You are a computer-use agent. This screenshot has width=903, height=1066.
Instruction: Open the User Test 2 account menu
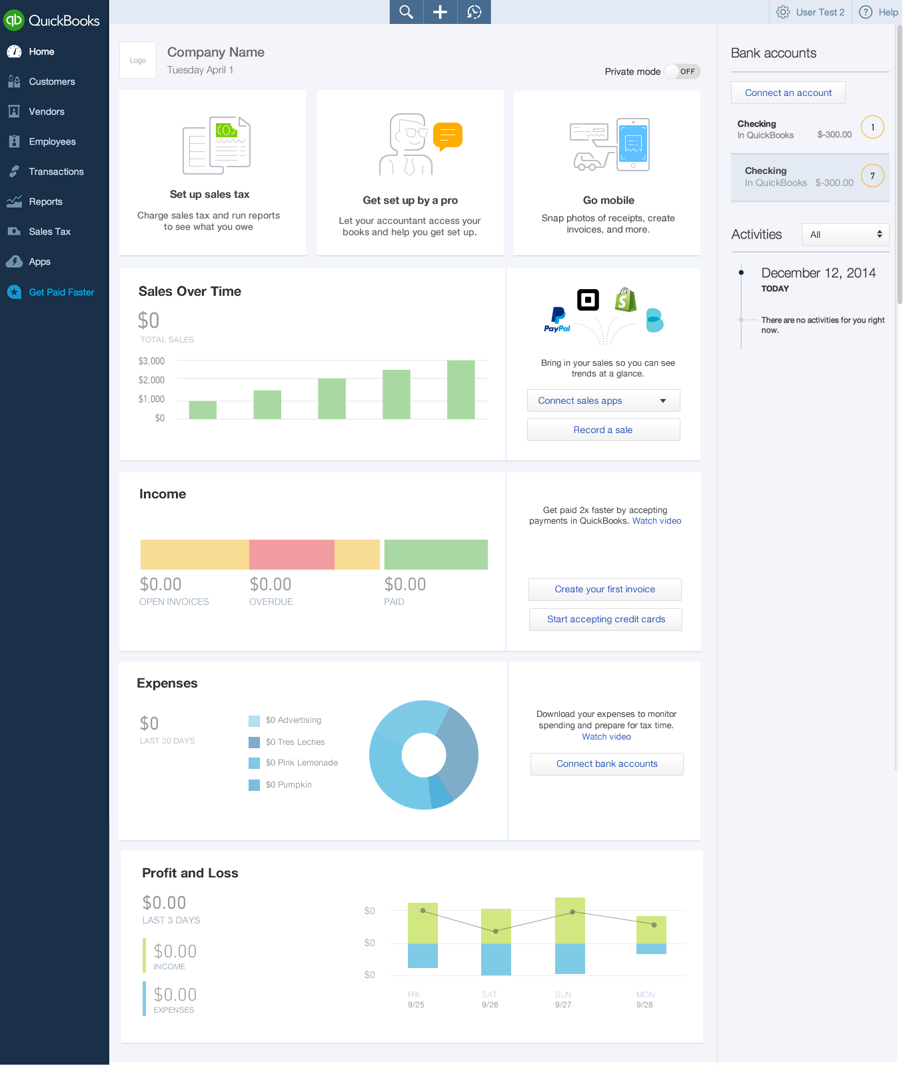820,12
